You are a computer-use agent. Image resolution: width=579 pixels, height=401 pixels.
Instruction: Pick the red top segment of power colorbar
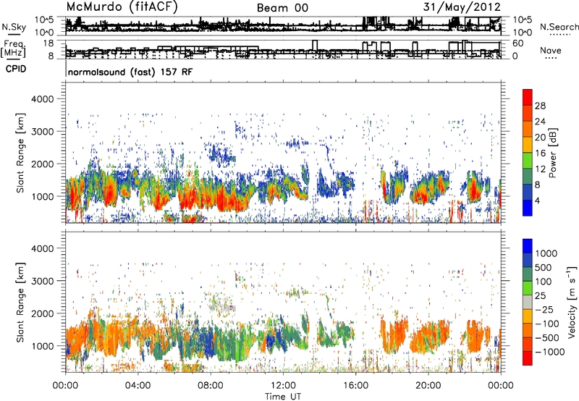point(528,97)
